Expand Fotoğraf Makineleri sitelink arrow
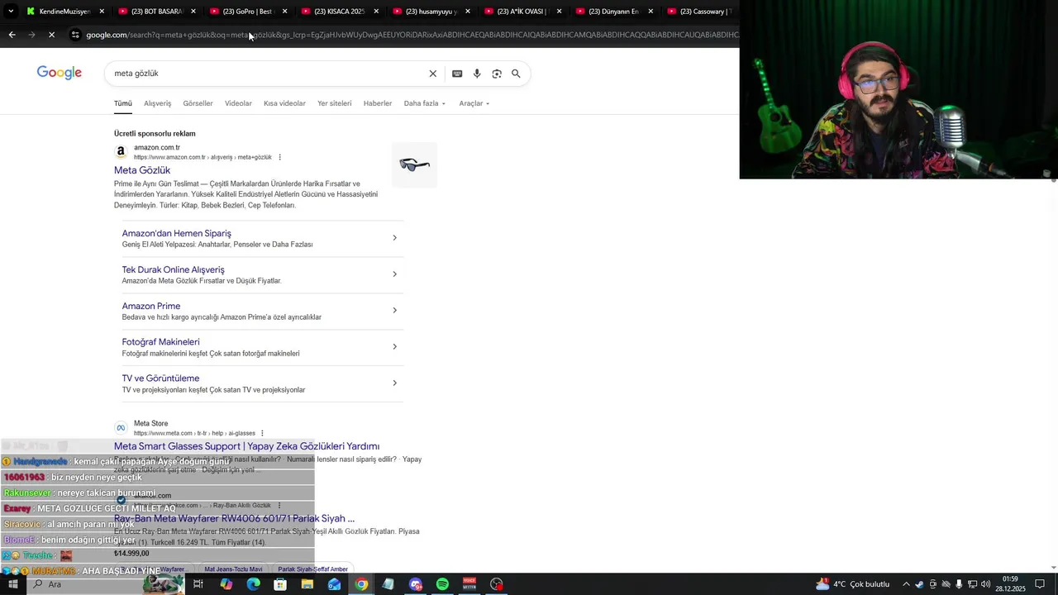 pos(394,346)
